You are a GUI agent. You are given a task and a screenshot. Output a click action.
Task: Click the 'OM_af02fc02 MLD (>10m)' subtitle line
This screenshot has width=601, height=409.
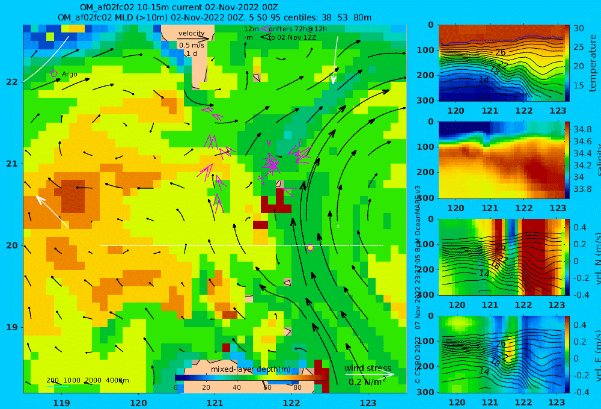tap(215, 17)
